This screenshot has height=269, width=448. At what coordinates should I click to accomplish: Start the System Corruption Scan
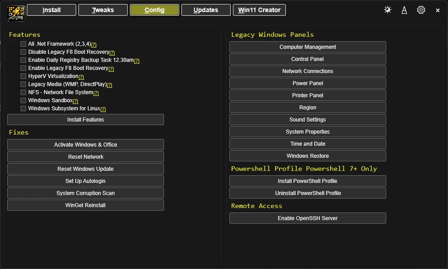pyautogui.click(x=86, y=193)
